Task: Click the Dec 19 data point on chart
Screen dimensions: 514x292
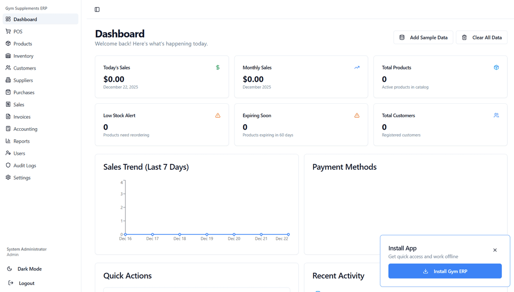Action: [x=207, y=234]
